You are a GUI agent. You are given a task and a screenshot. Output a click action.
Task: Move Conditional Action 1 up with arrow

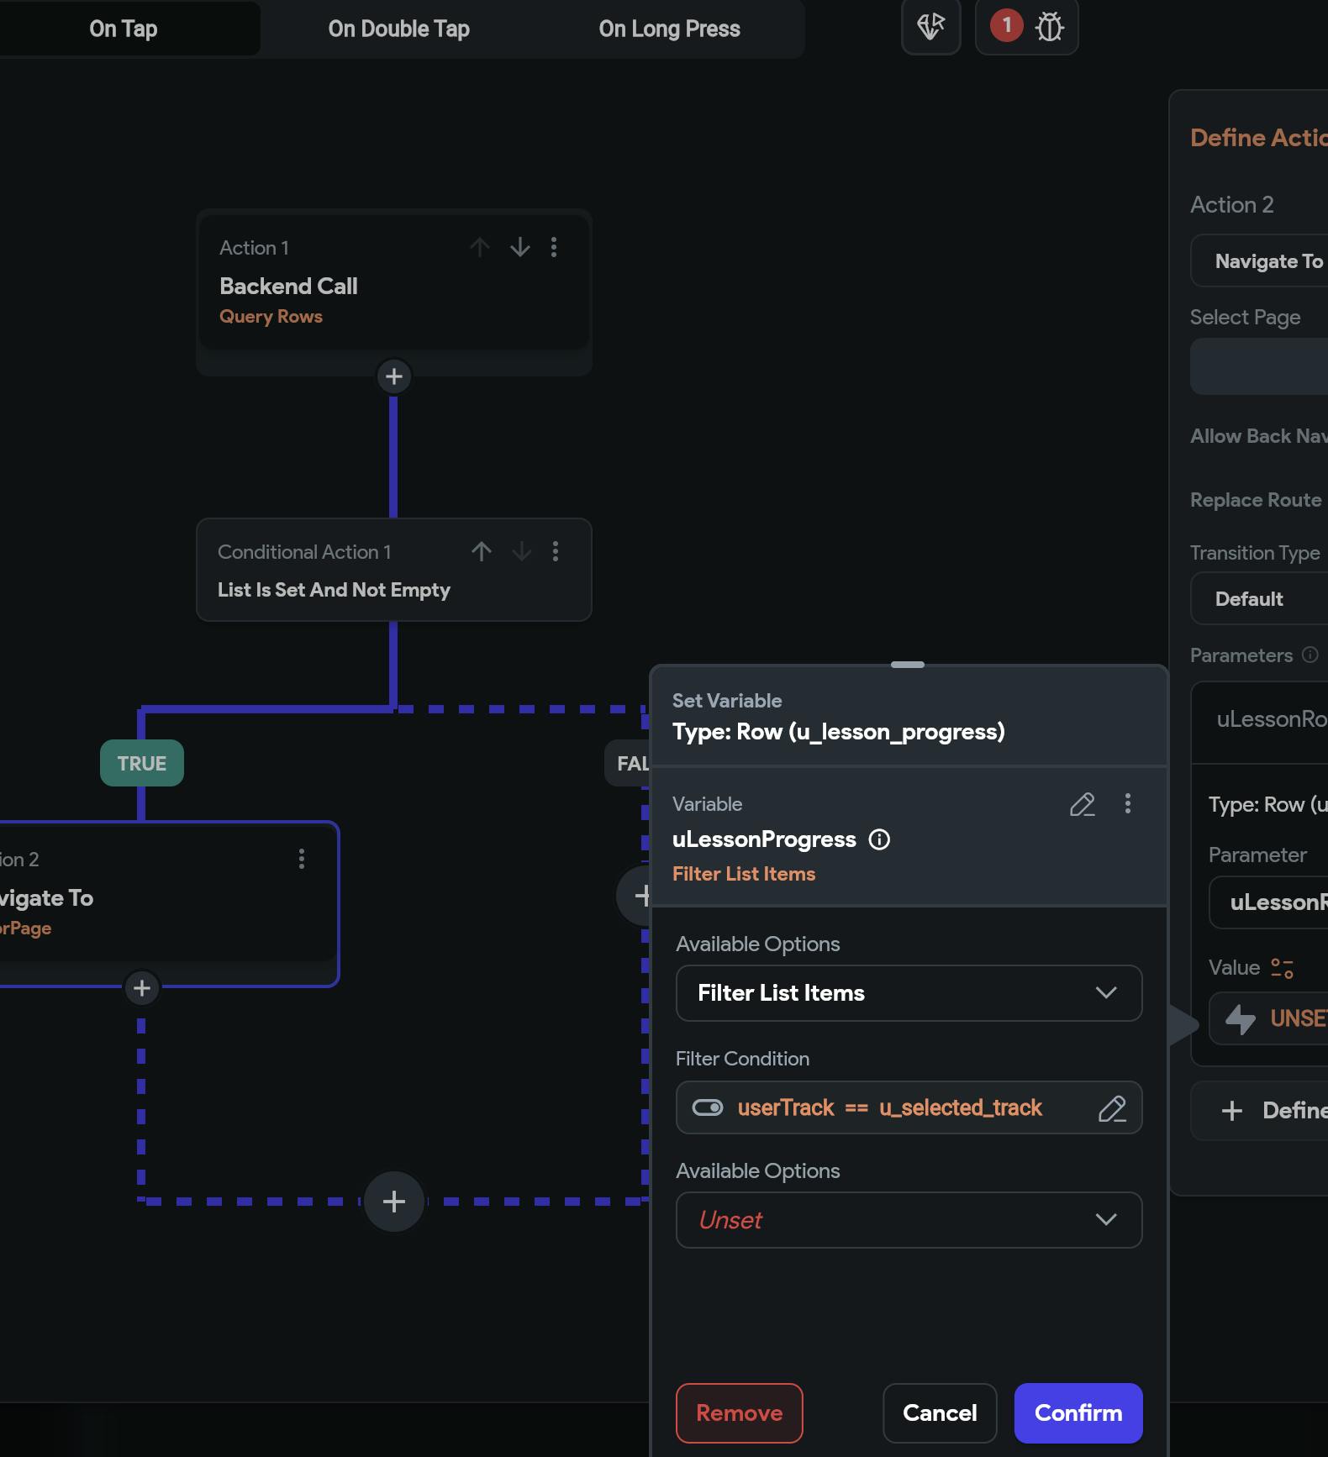482,551
